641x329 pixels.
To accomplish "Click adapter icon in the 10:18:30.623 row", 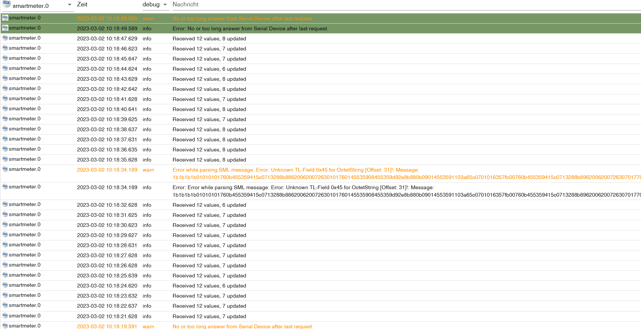I will (5, 224).
